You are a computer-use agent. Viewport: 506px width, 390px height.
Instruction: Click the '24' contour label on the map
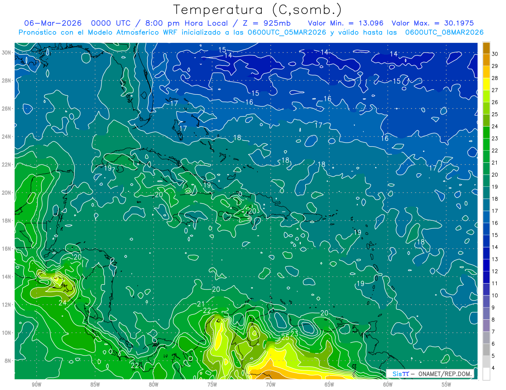62,302
